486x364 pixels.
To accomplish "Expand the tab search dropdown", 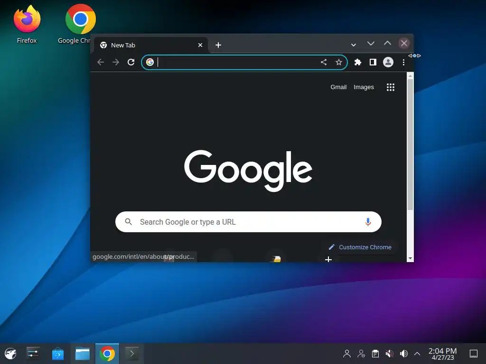I will click(353, 45).
